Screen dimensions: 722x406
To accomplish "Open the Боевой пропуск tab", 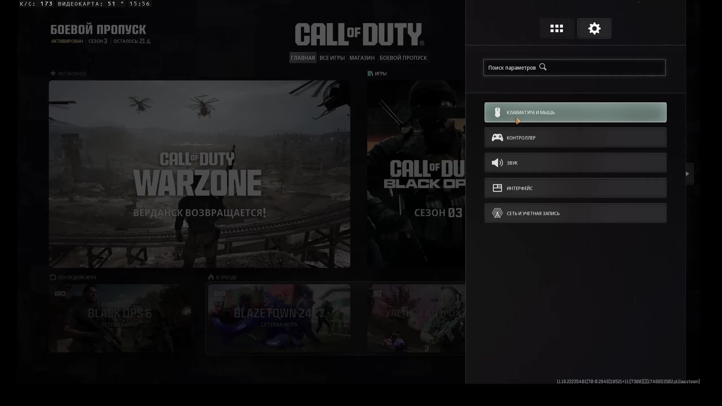I will click(x=403, y=58).
